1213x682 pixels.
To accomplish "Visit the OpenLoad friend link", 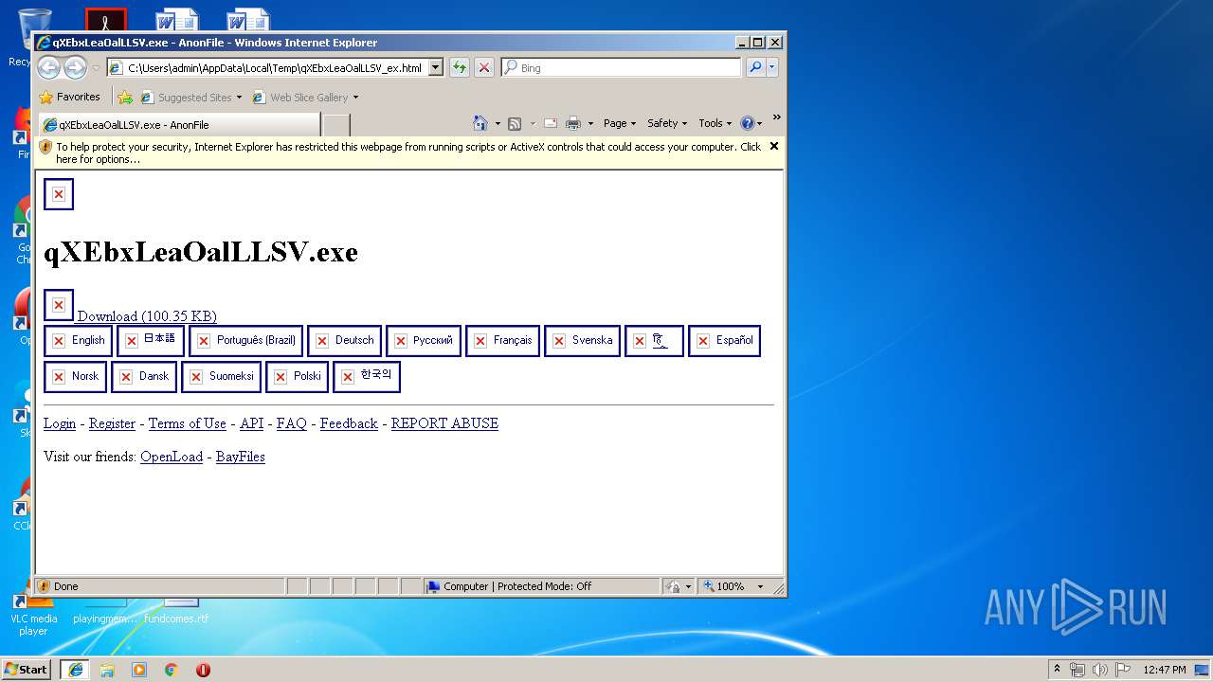I will (172, 457).
